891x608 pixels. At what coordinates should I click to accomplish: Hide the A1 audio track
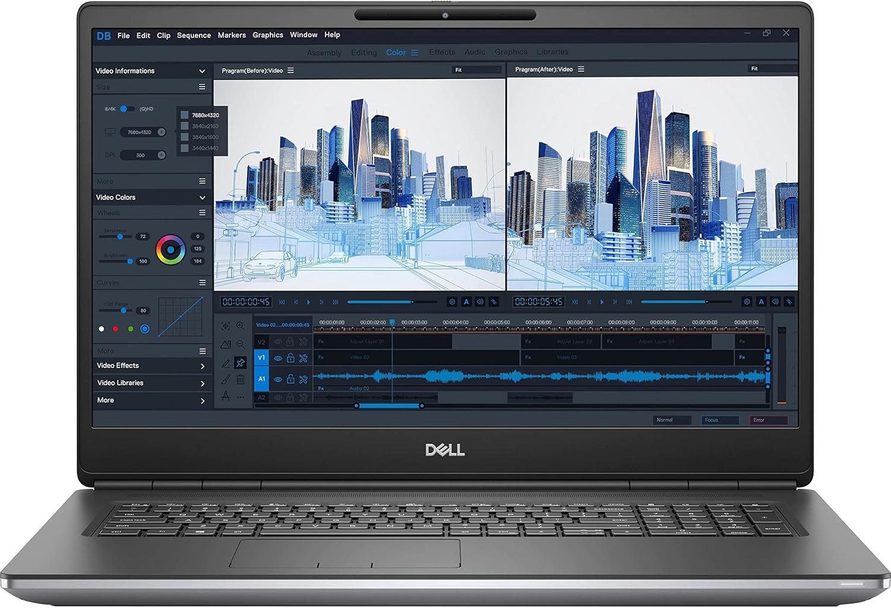tap(278, 379)
